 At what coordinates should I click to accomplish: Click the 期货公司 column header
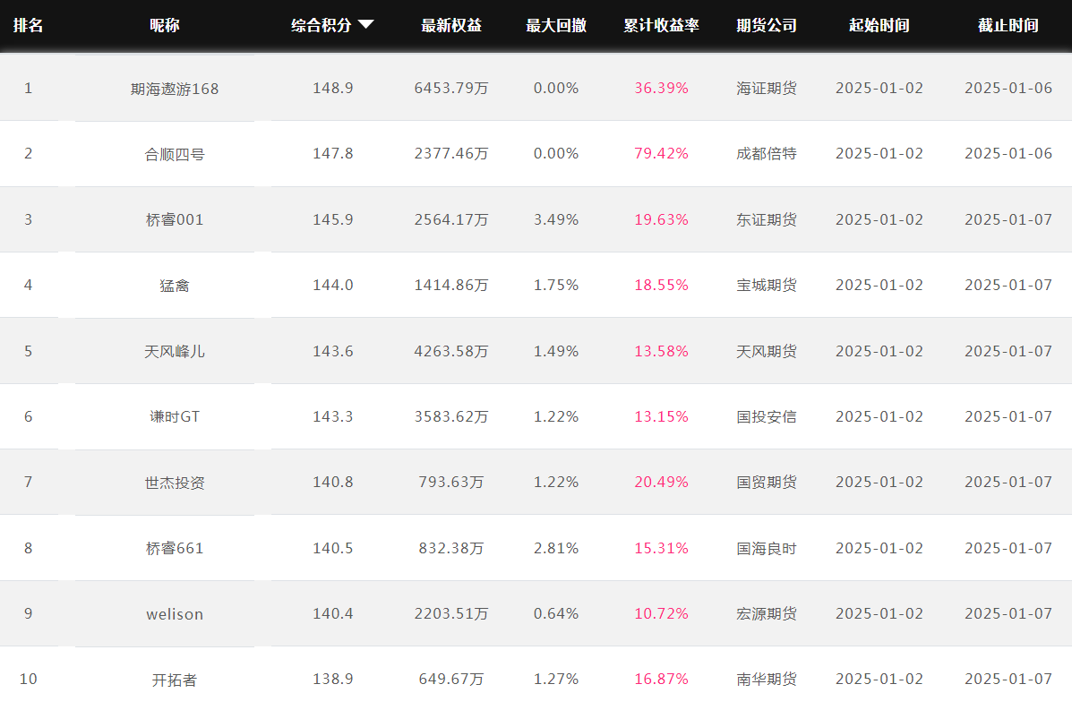pyautogui.click(x=767, y=25)
